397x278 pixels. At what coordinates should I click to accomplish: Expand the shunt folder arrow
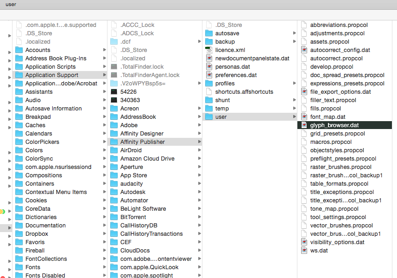[x=295, y=100]
